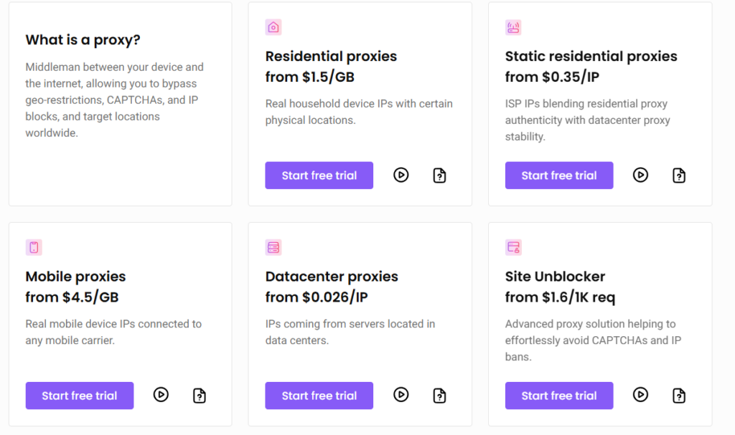
Task: Open the Residential proxies documentation icon
Action: coord(439,175)
